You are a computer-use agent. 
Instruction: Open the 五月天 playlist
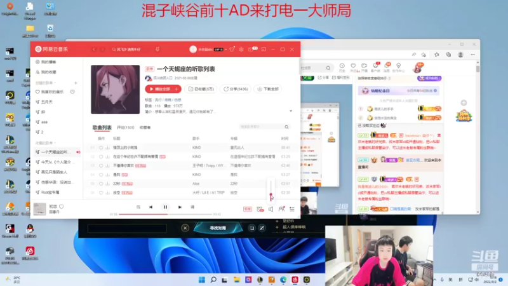(44, 102)
